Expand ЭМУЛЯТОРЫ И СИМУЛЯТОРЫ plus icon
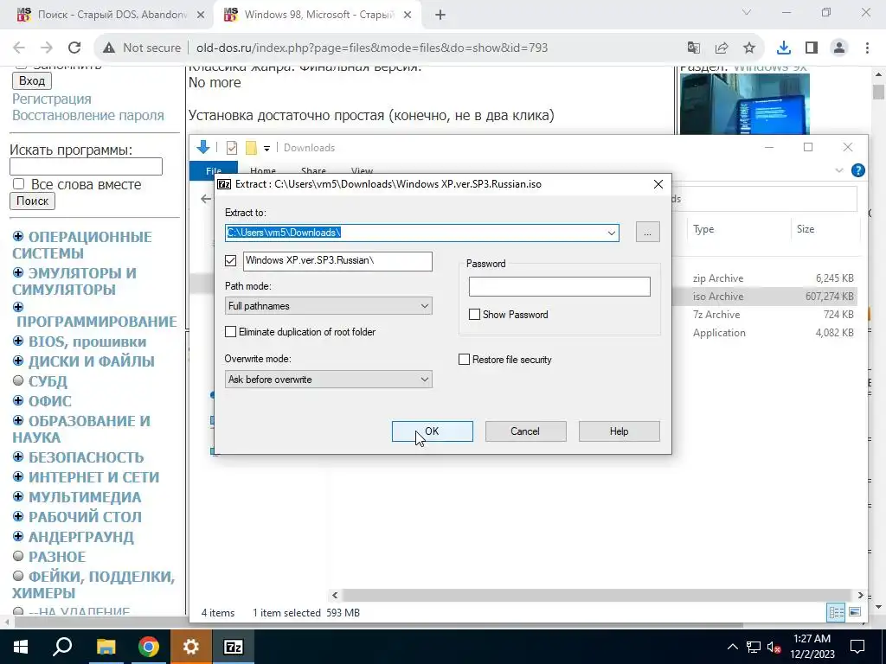Image resolution: width=886 pixels, height=664 pixels. pos(18,272)
